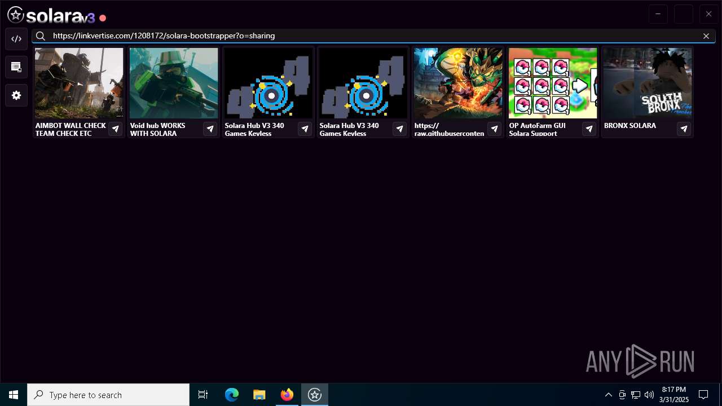Screen dimensions: 722x406
Task: Open Task View on the taskbar
Action: 203,395
